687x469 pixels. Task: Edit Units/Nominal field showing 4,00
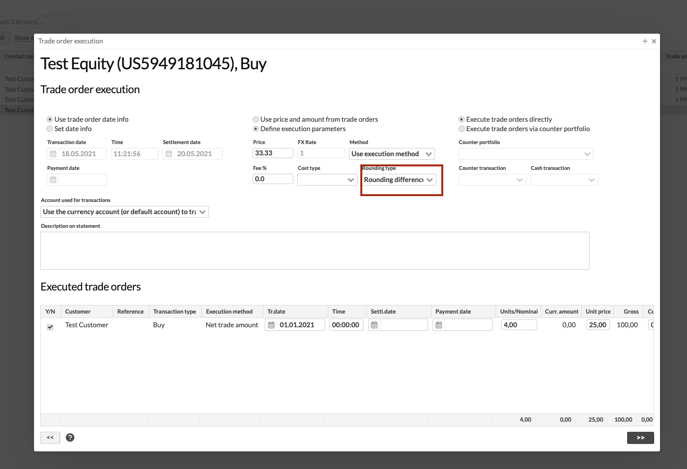click(519, 325)
